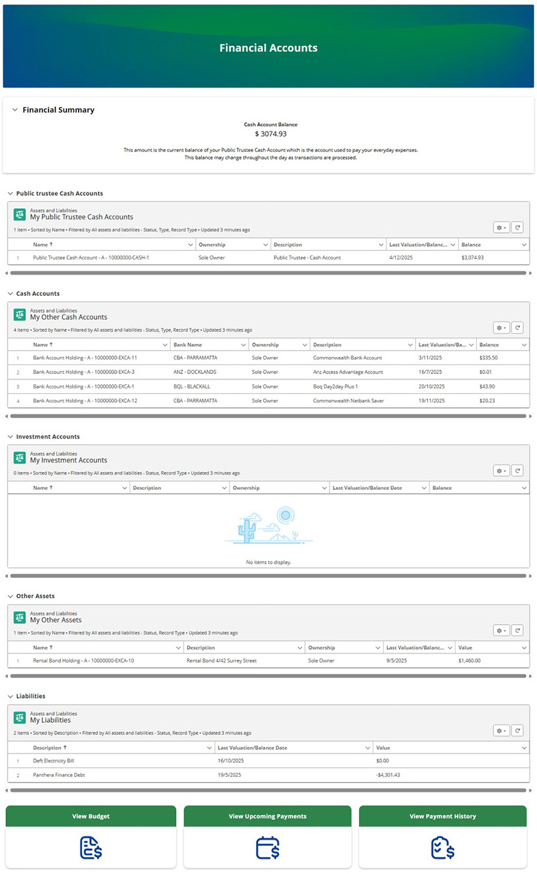Click the Commonwealth Netbank Saver description
This screenshot has width=537, height=874.
coord(347,401)
